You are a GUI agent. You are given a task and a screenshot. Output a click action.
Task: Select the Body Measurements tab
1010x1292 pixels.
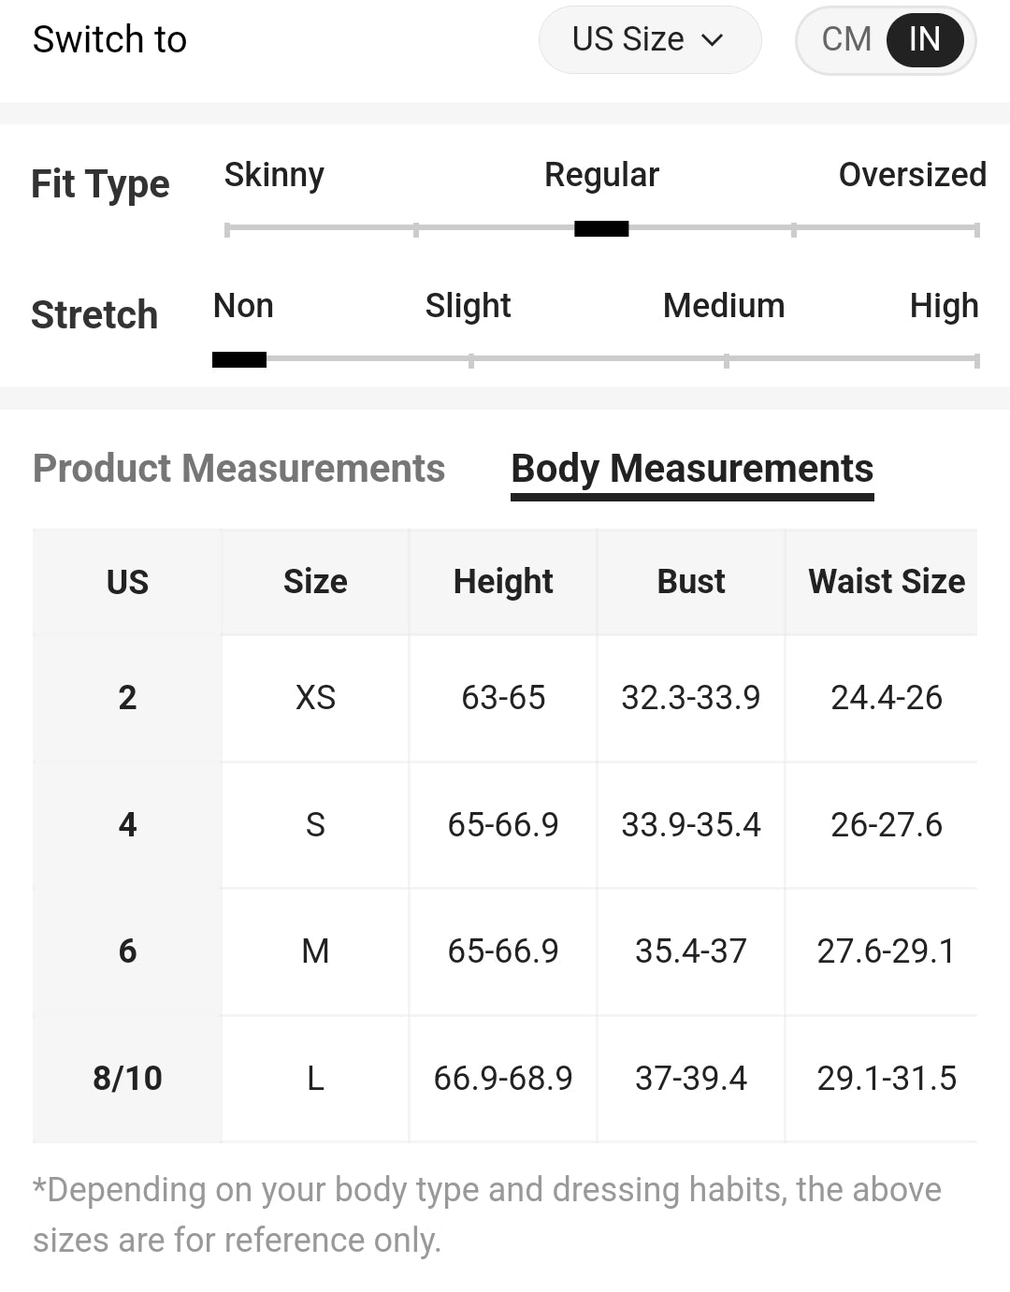point(692,470)
